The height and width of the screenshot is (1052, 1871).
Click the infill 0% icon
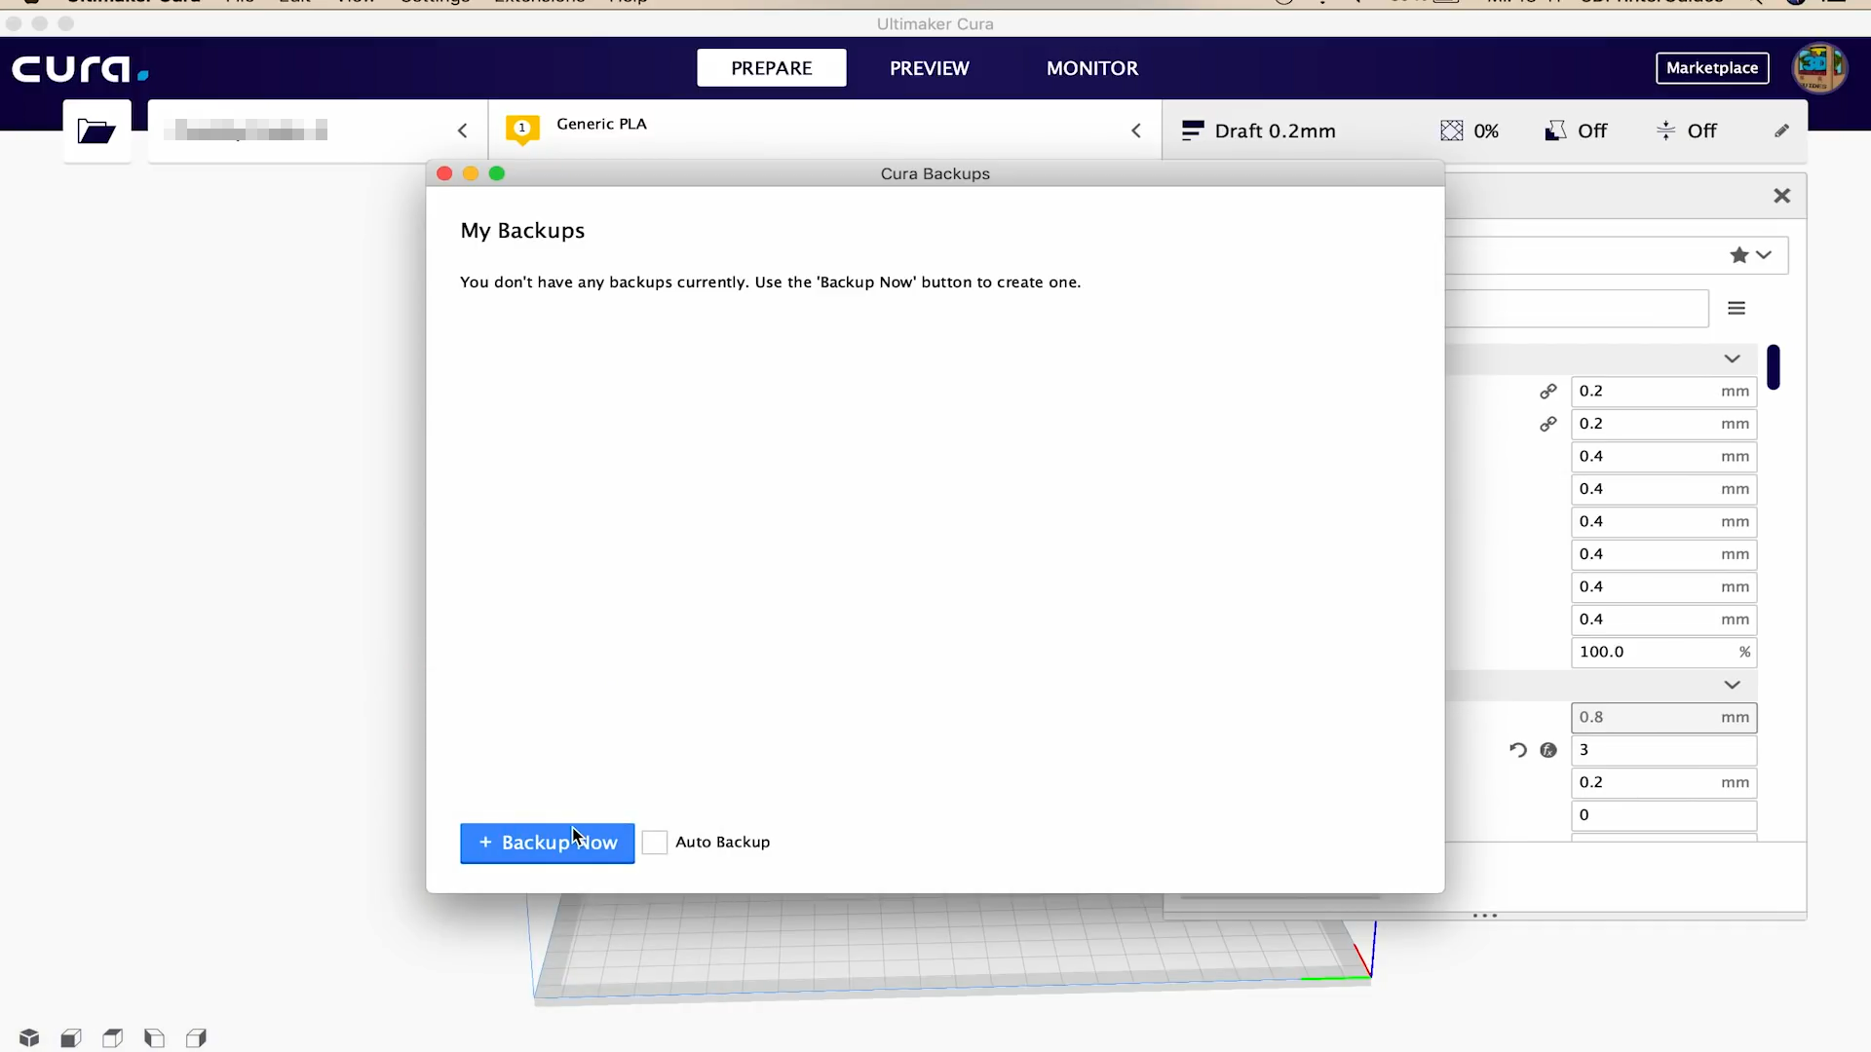1451,131
